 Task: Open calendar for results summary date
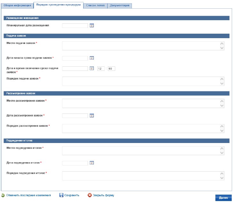point(92,163)
